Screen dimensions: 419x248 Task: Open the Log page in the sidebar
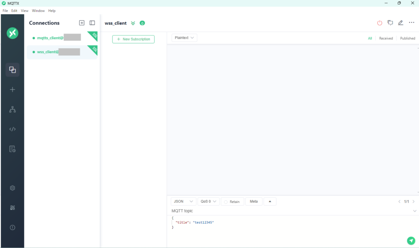tap(12, 149)
